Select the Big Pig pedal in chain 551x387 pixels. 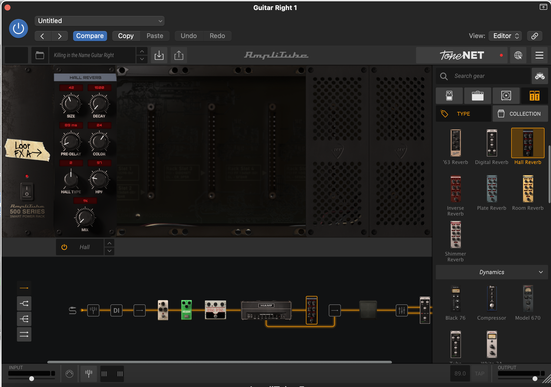(215, 310)
